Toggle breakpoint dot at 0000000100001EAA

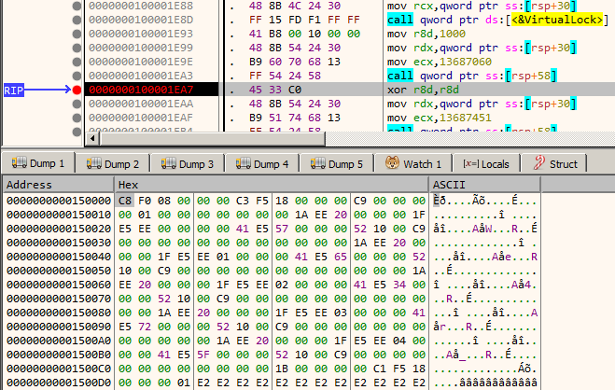77,104
